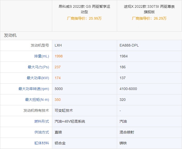182x149 pixels.
Task: Open the 最大马力(Ps) parameter link
Action: tap(38, 67)
